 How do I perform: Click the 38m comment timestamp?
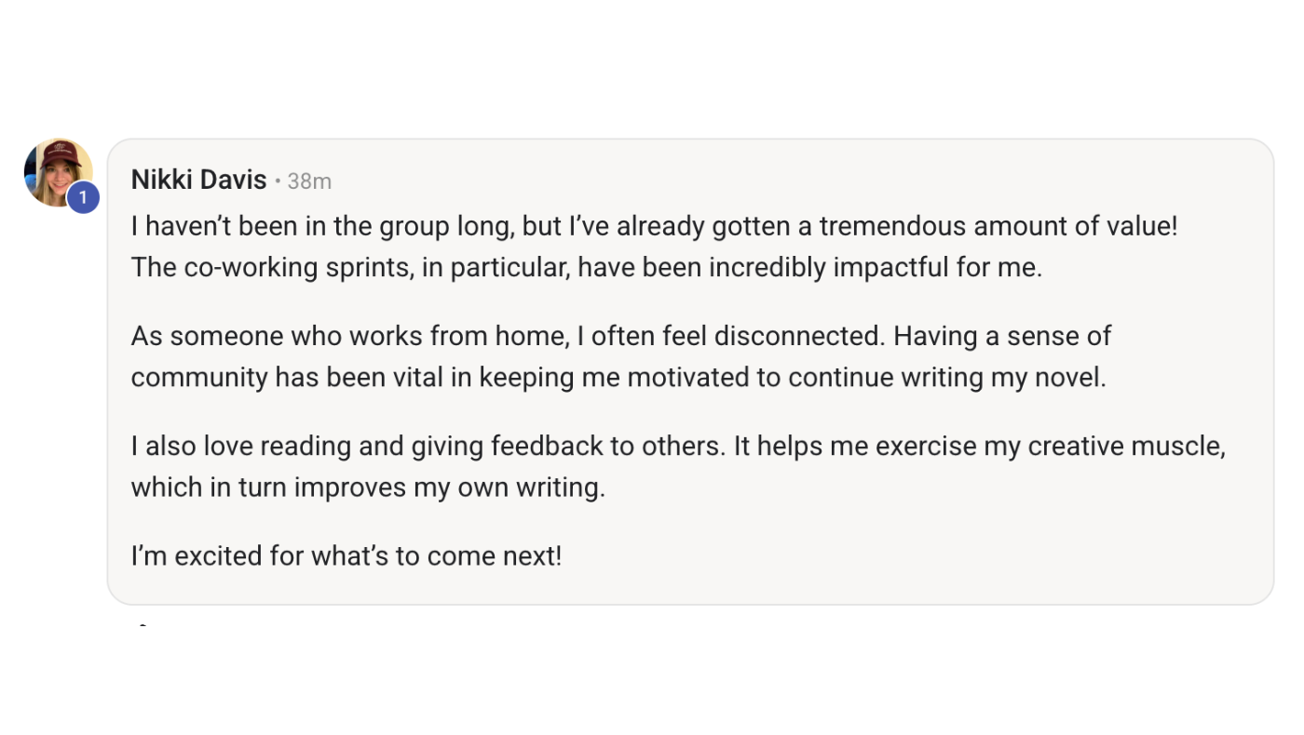(309, 181)
